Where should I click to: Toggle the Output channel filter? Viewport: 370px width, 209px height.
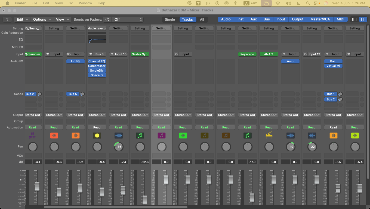(x=298, y=19)
